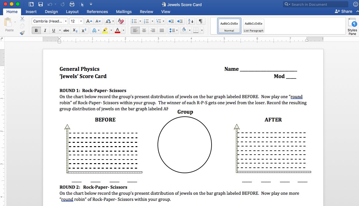Click the Redo icon
Image resolution: width=359 pixels, height=206 pixels.
[63, 4]
